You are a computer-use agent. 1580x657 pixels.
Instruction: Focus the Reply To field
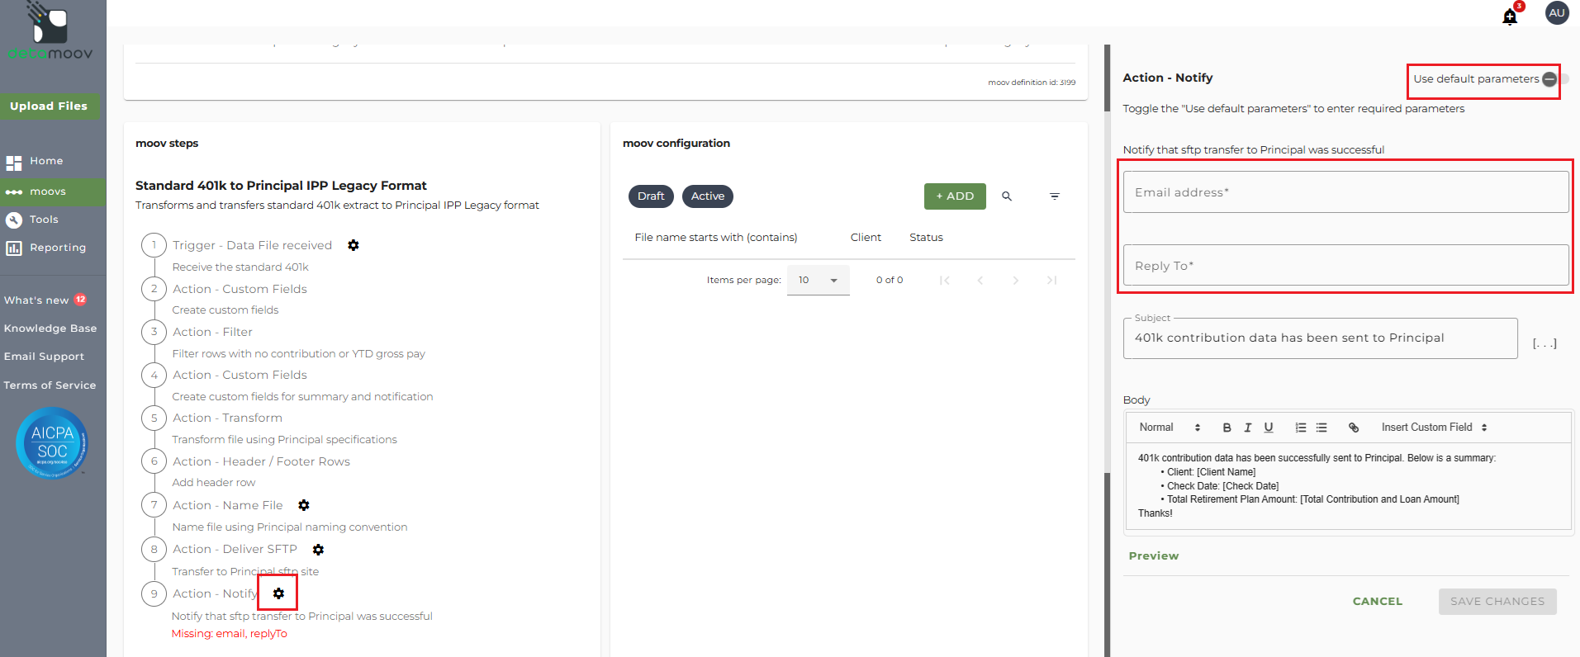[1345, 266]
